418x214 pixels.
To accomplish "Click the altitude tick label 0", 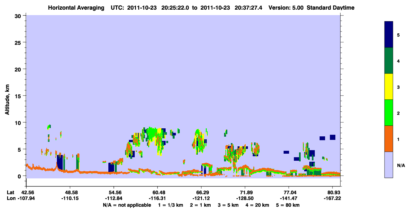I will [20, 176].
